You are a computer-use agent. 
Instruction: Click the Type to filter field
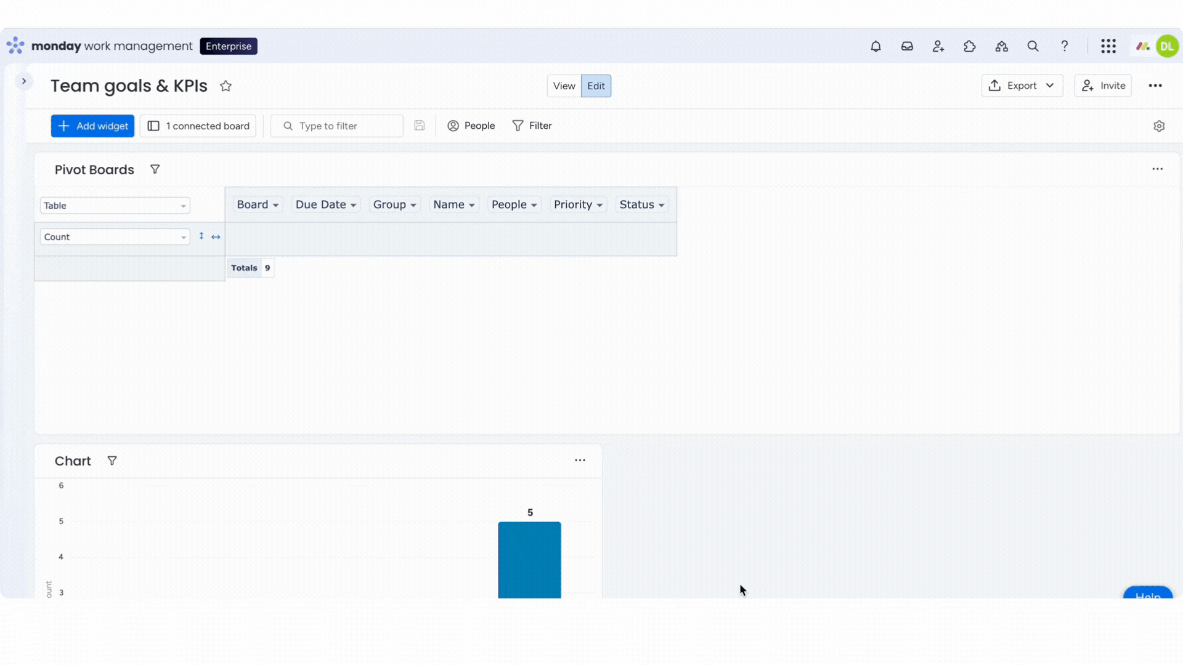[337, 126]
